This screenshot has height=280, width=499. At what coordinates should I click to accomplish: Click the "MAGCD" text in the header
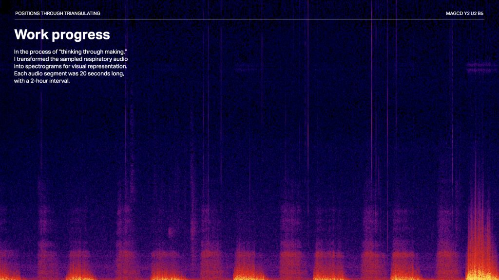click(x=454, y=14)
